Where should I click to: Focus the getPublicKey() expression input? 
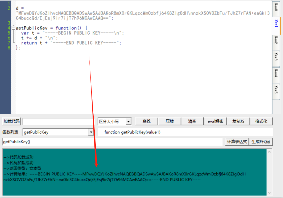click(x=112, y=142)
